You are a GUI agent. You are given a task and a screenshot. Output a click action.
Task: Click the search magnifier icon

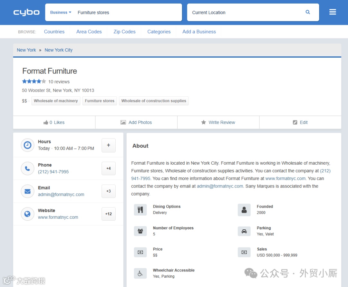(x=308, y=12)
